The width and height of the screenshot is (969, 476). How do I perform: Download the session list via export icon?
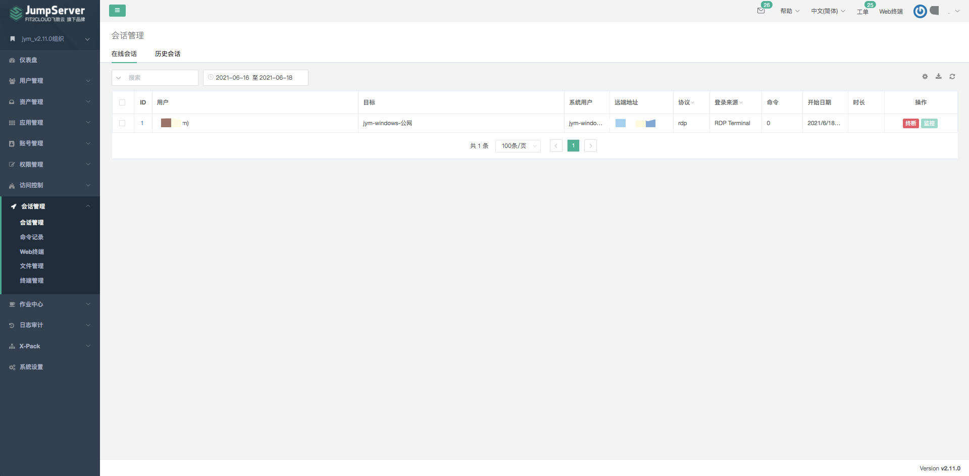click(938, 77)
